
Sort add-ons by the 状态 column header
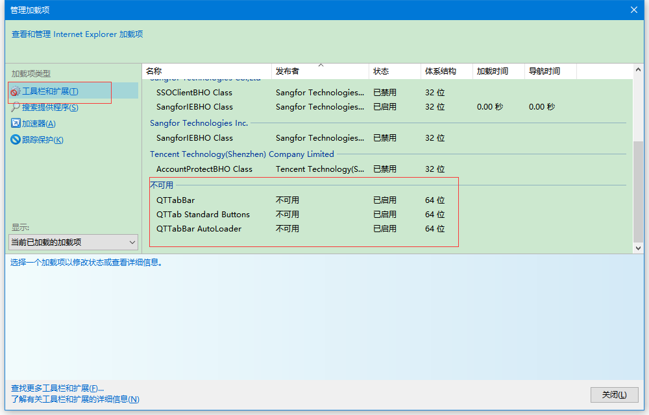click(x=382, y=71)
